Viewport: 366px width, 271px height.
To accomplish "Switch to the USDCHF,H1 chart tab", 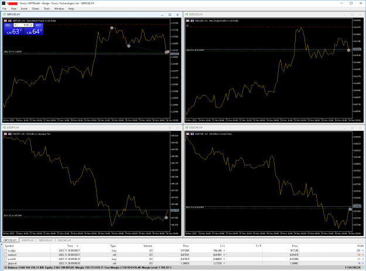I will (x=64, y=240).
